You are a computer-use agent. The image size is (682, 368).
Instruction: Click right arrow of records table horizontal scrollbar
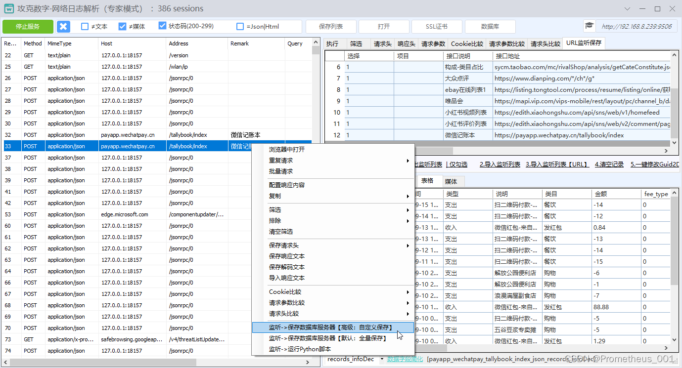pyautogui.click(x=667, y=349)
